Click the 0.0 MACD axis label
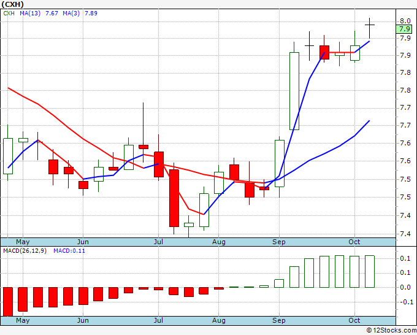The image size is (417, 335). [405, 287]
